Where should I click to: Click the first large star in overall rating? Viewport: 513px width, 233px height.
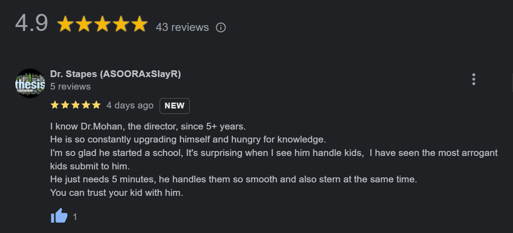[66, 25]
